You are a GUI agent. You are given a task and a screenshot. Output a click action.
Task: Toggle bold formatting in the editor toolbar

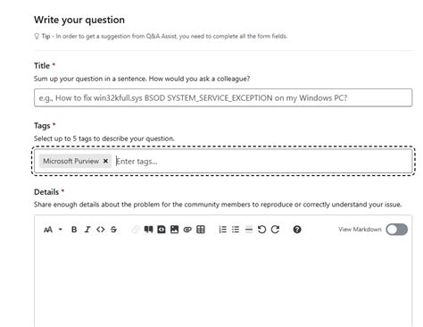coord(74,230)
